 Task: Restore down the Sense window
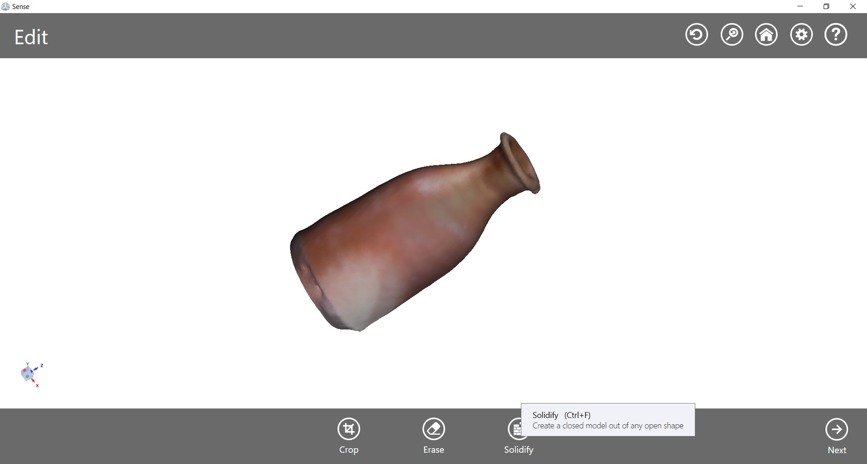826,6
